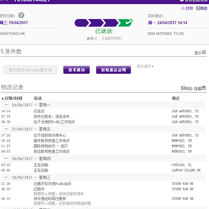This screenshot has width=209, height=209.
Task: Collapse the 19/04/2017 星期三 group
Action: click(6, 177)
